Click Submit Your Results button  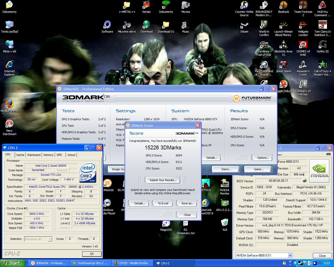click(163, 180)
